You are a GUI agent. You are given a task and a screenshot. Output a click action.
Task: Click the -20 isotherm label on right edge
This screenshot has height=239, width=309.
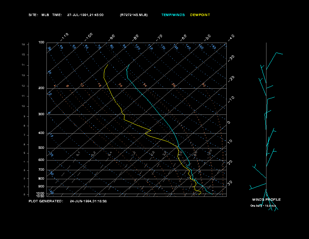pos(231,79)
